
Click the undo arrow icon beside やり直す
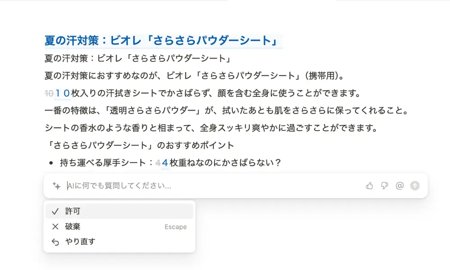[55, 242]
